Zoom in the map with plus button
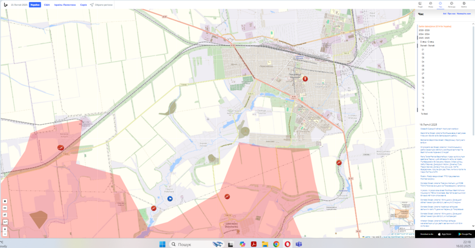 (5, 229)
